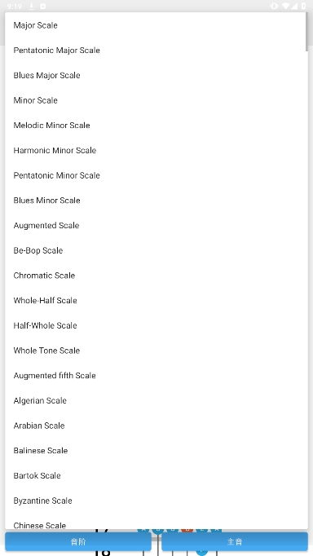Select Augmented Scale entry
313x556 pixels.
(x=156, y=225)
